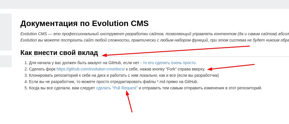Open the "то его сделать очень просто" link
This screenshot has width=289, height=124.
[x=169, y=63]
